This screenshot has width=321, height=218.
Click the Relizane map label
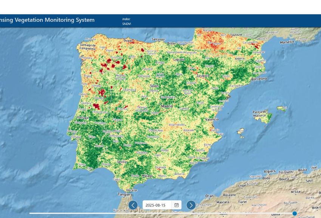(229, 195)
